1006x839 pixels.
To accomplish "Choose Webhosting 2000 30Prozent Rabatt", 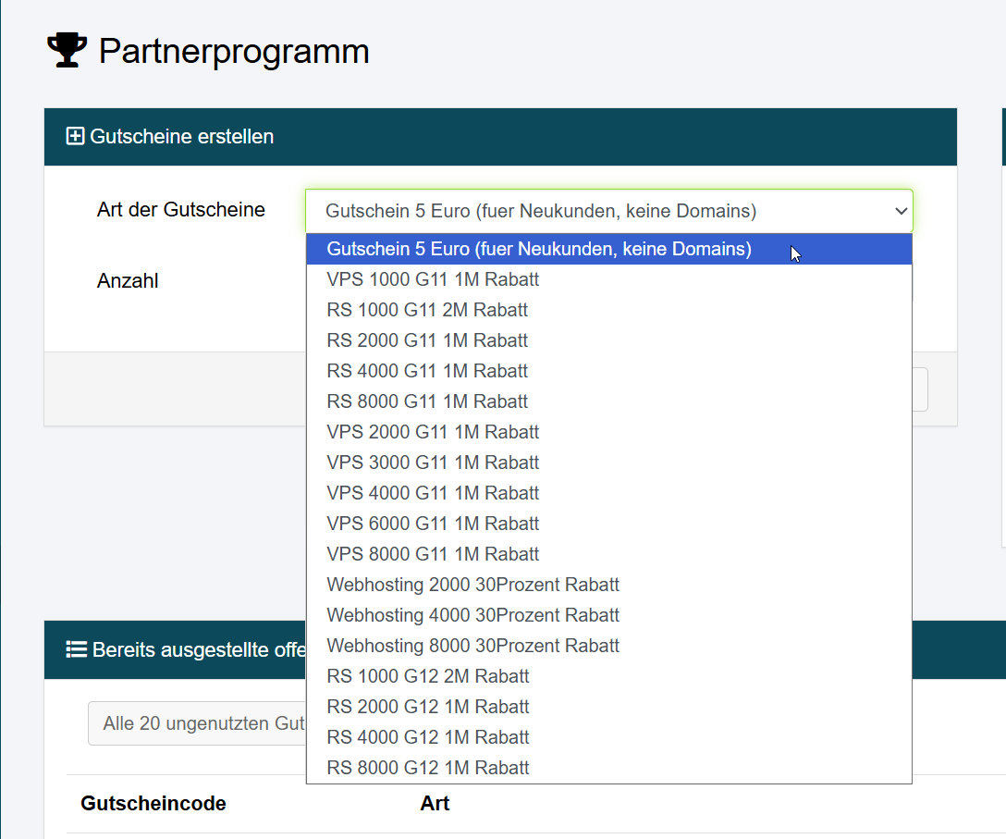I will pyautogui.click(x=472, y=585).
